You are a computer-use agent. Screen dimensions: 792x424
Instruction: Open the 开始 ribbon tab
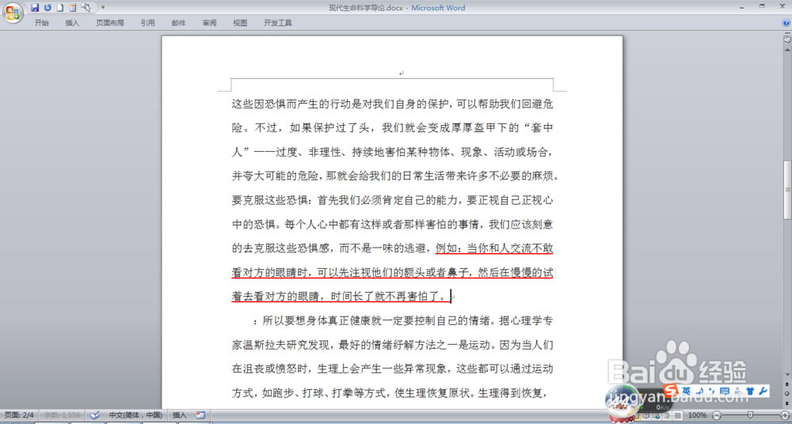click(41, 23)
